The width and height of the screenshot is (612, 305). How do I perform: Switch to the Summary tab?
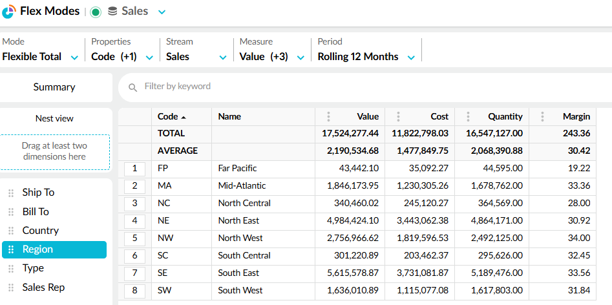[x=54, y=87]
